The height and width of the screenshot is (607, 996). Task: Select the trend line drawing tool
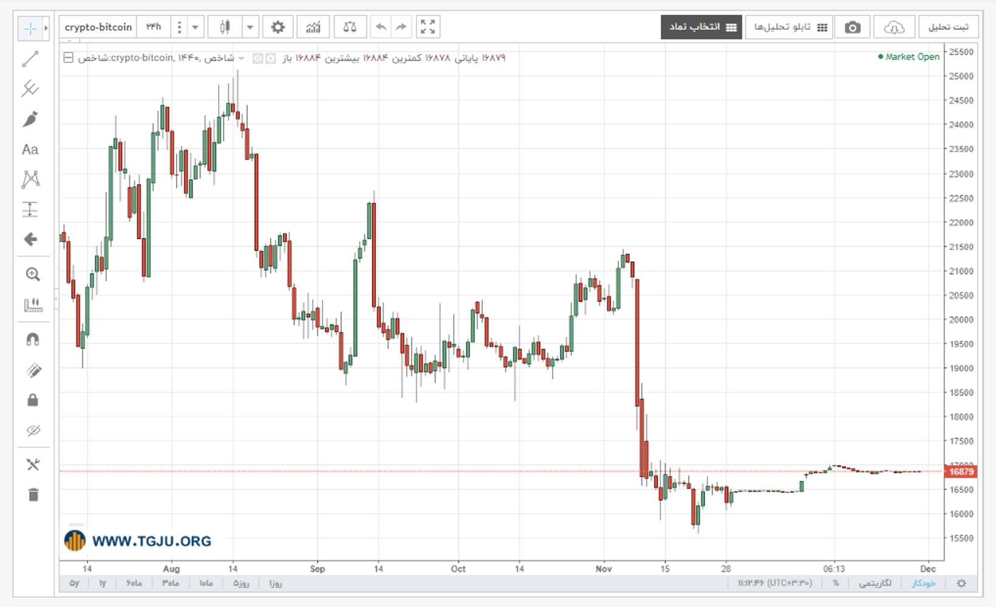30,59
